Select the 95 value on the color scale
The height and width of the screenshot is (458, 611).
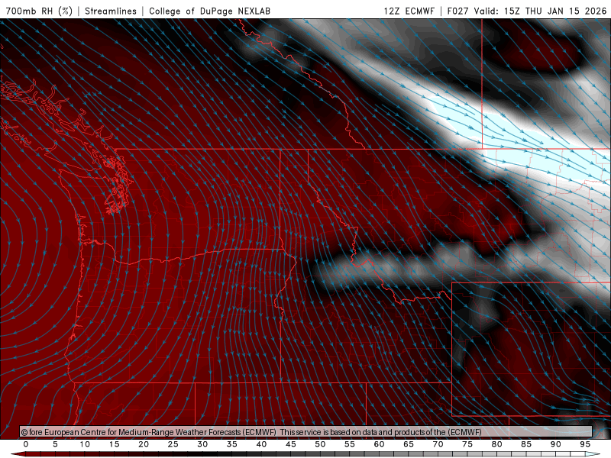[x=585, y=444]
